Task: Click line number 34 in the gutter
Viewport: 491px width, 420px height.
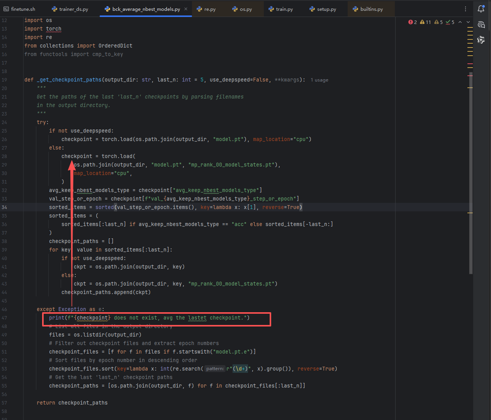Action: [x=4, y=207]
